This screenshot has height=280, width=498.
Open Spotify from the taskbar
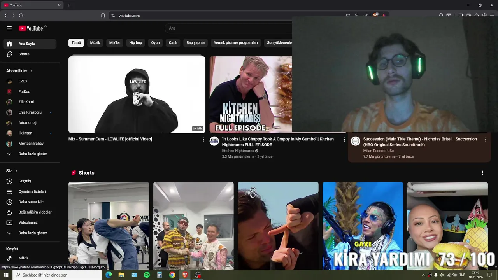coord(147,275)
